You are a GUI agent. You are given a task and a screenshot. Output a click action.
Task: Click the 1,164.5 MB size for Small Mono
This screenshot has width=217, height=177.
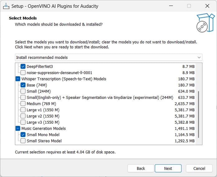pyautogui.click(x=185, y=135)
